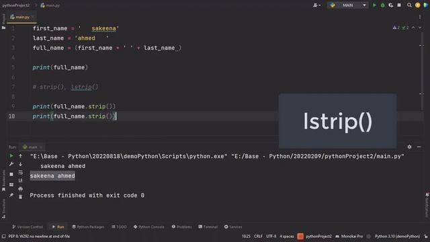The width and height of the screenshot is (430, 242).
Task: Open the Run tool window tab
Action: [x=58, y=227]
